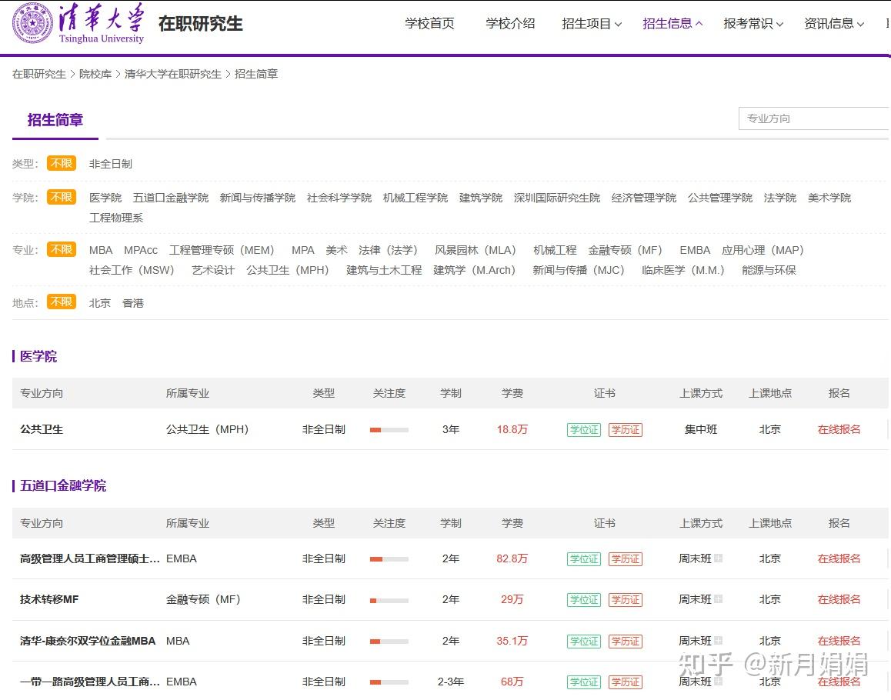Filter by 机械工程学院
This screenshot has width=891, height=700.
(x=415, y=198)
